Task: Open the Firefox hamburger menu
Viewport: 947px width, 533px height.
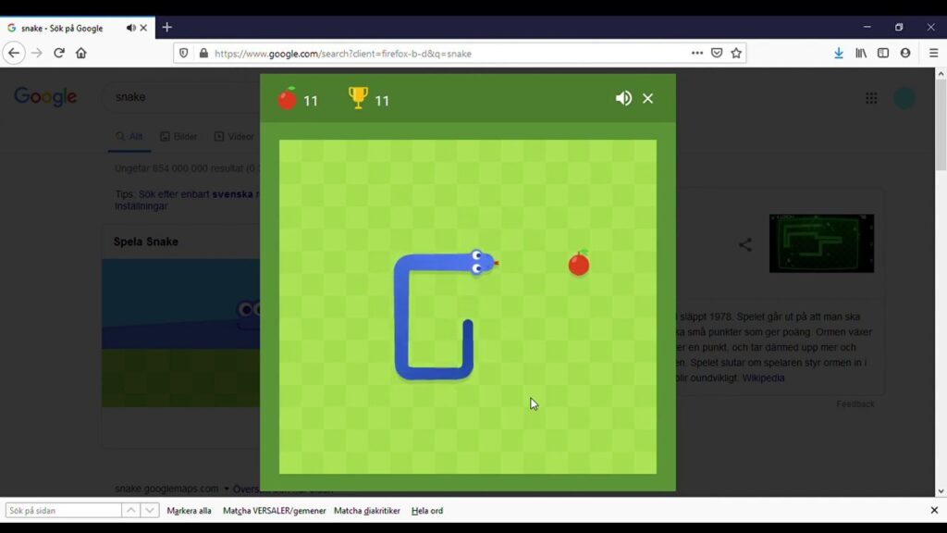Action: coord(934,53)
